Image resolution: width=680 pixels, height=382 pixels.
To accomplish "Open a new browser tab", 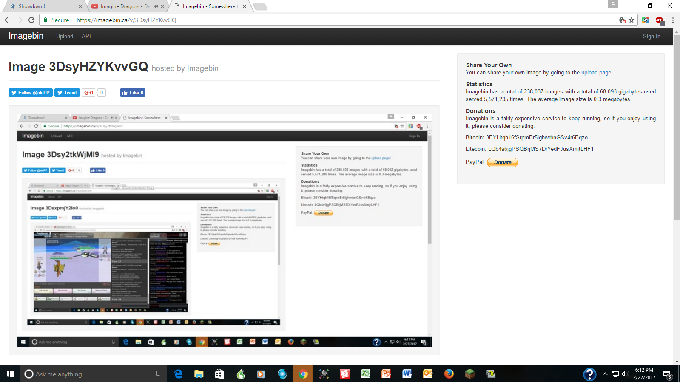I will (260, 6).
